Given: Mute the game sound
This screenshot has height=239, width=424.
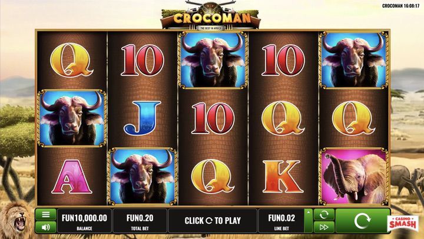Looking at the screenshot, I should [x=46, y=227].
